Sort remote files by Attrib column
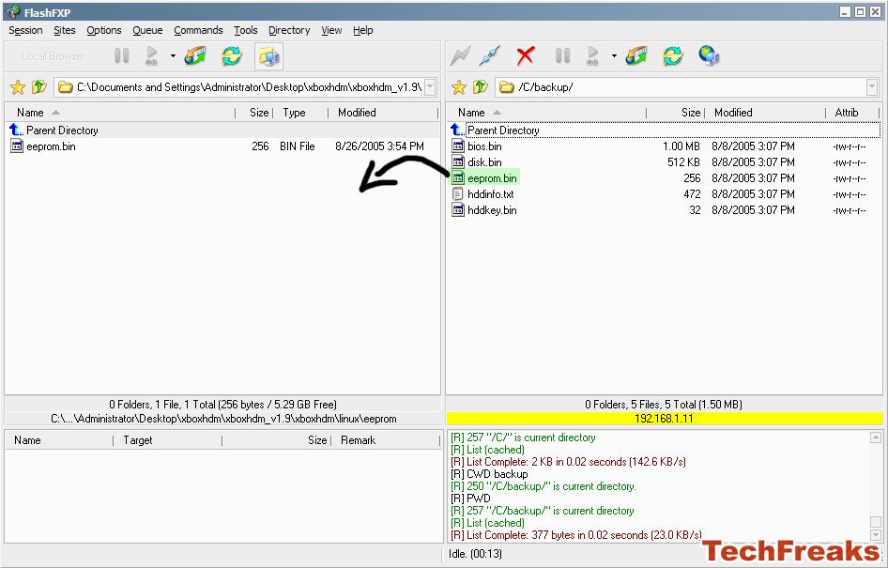Viewport: 888px width, 568px height. coord(852,113)
